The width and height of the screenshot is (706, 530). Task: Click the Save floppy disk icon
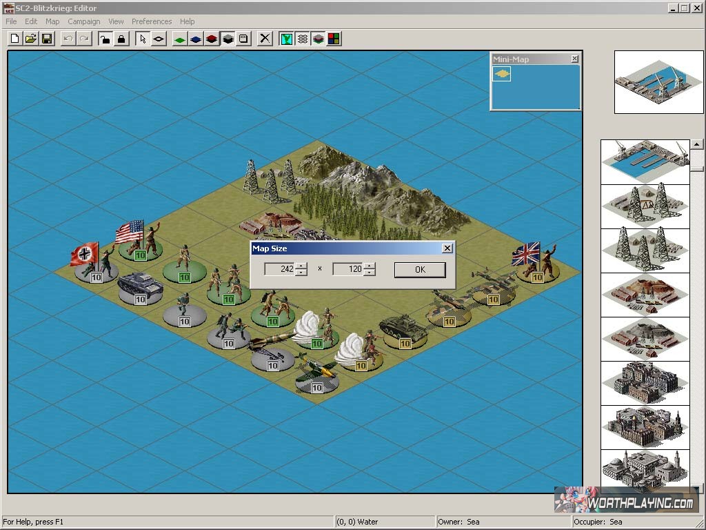47,39
